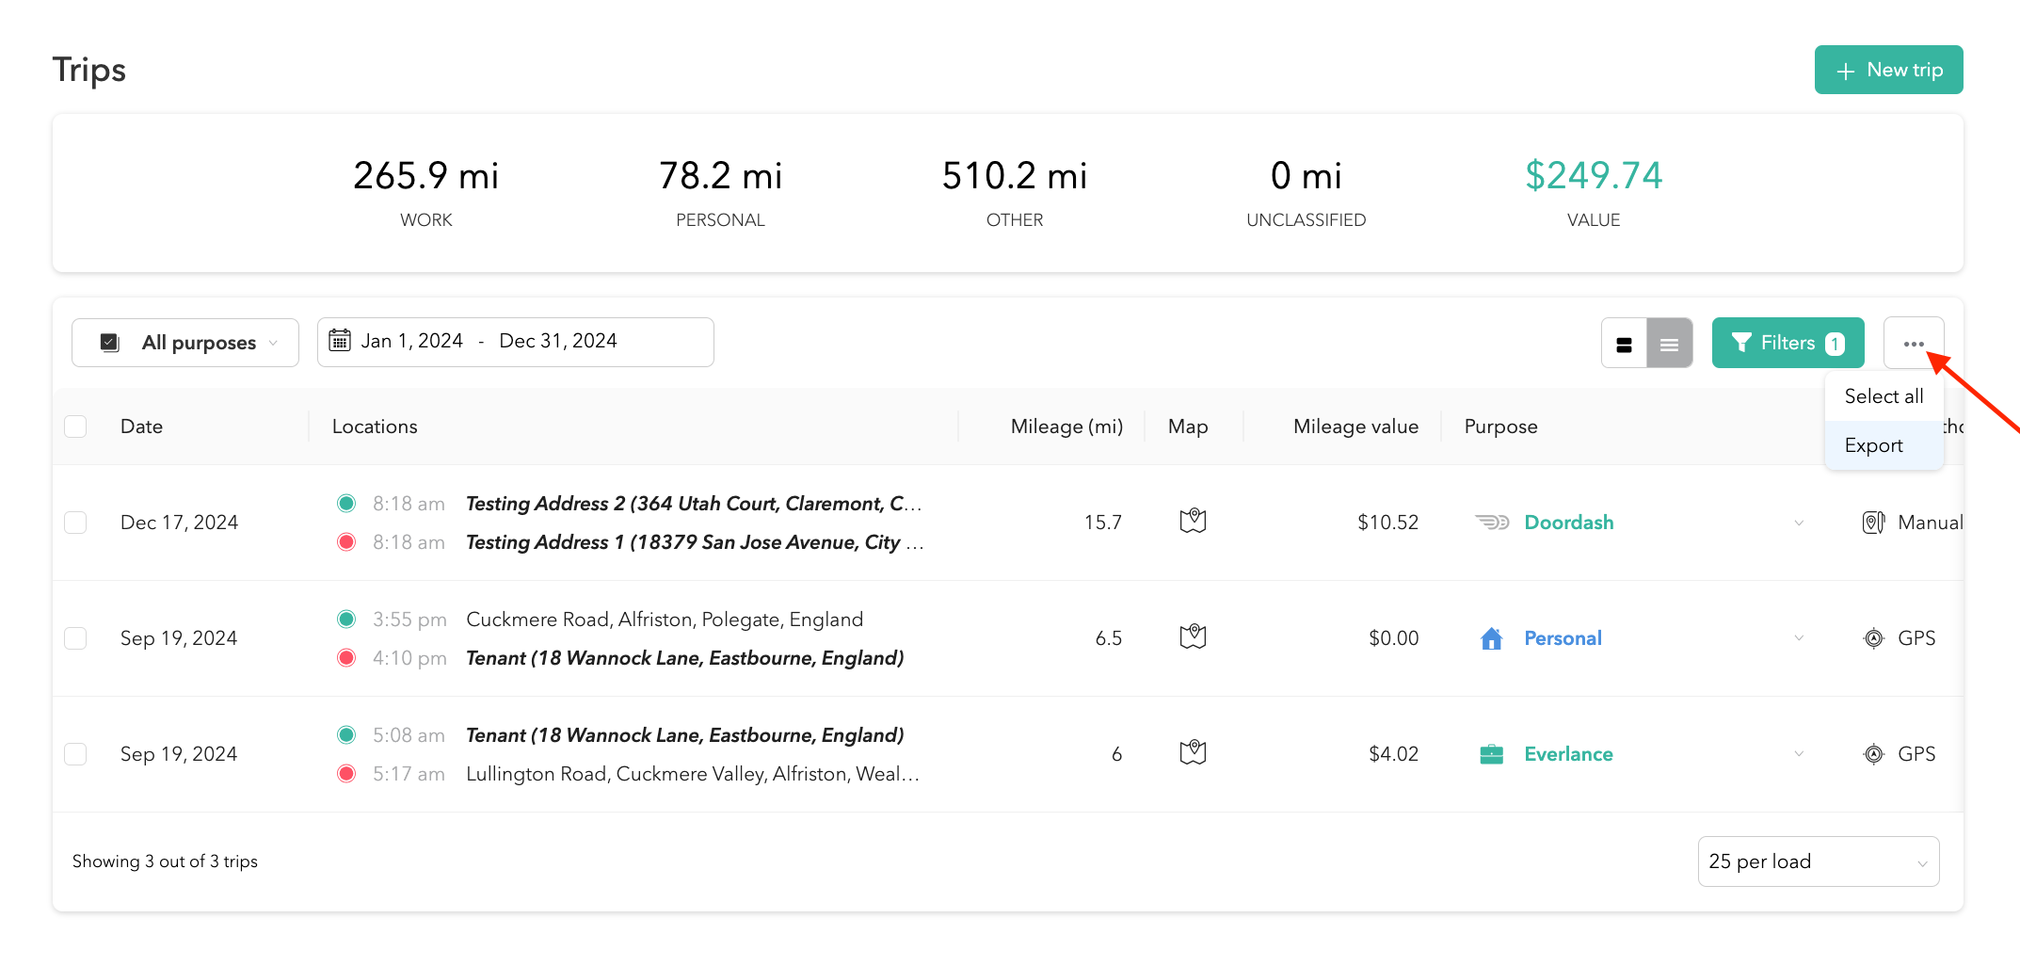Expand the 25 per load dropdown

[x=1818, y=861]
